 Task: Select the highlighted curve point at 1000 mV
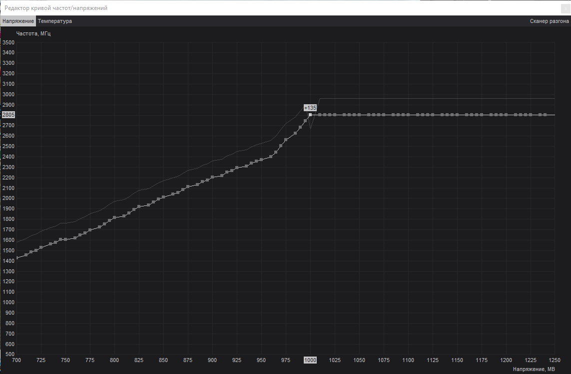click(310, 115)
